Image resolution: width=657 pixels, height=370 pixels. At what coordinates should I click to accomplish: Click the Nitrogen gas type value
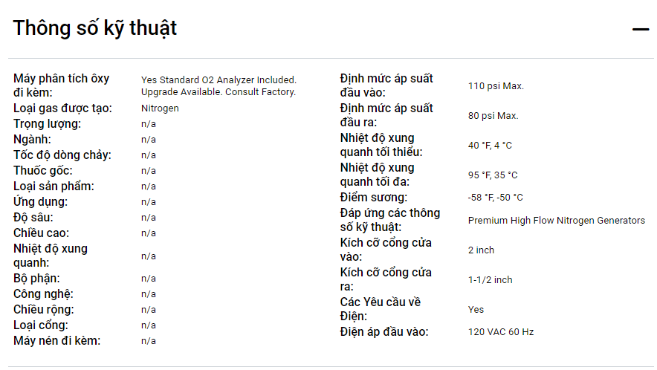pos(160,108)
